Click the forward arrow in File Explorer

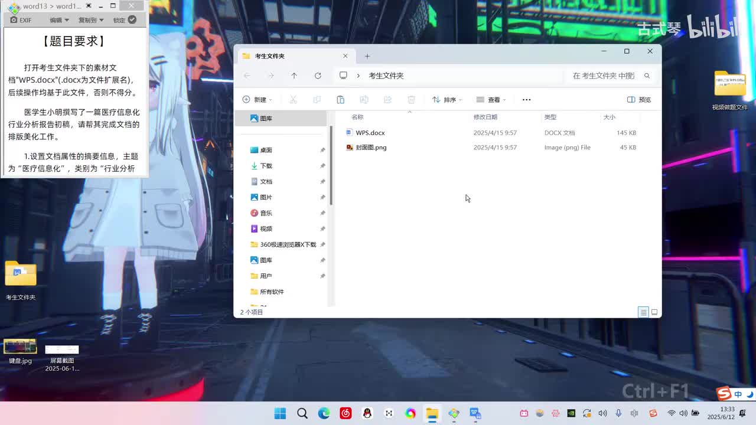coord(271,76)
